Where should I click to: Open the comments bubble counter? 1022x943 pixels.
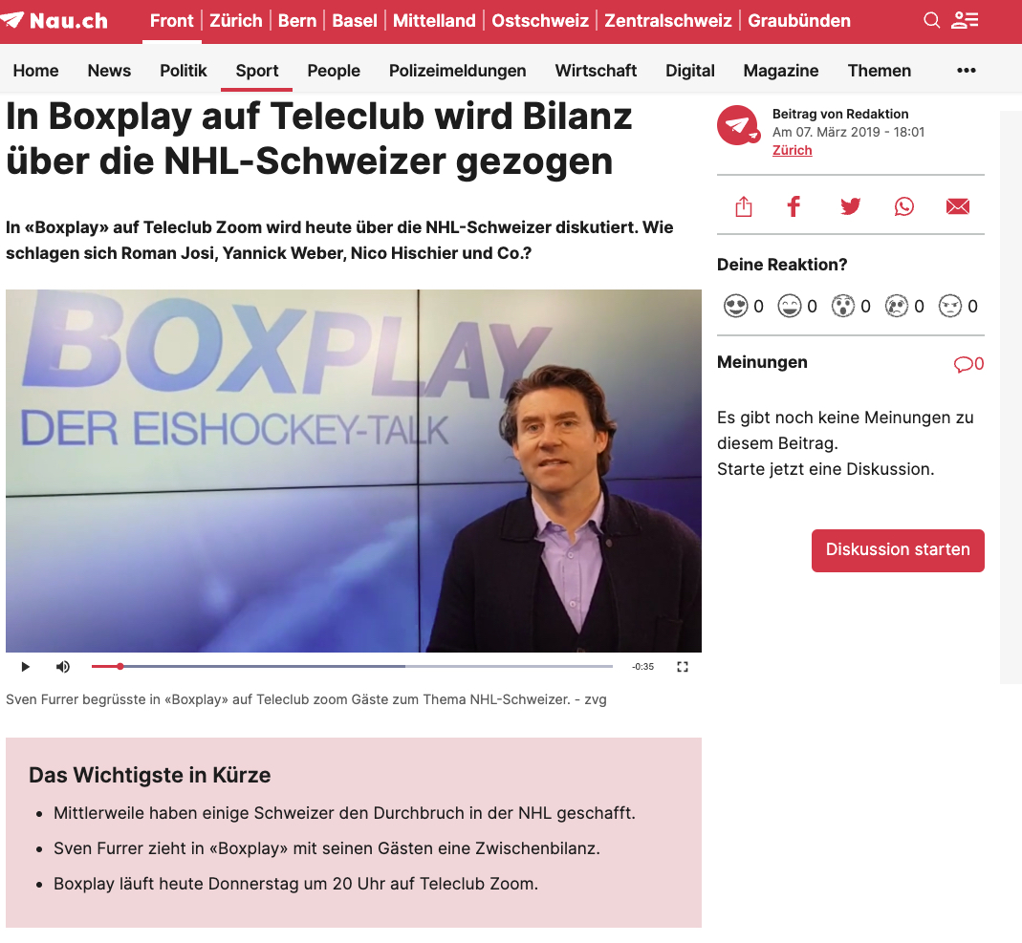coord(968,364)
